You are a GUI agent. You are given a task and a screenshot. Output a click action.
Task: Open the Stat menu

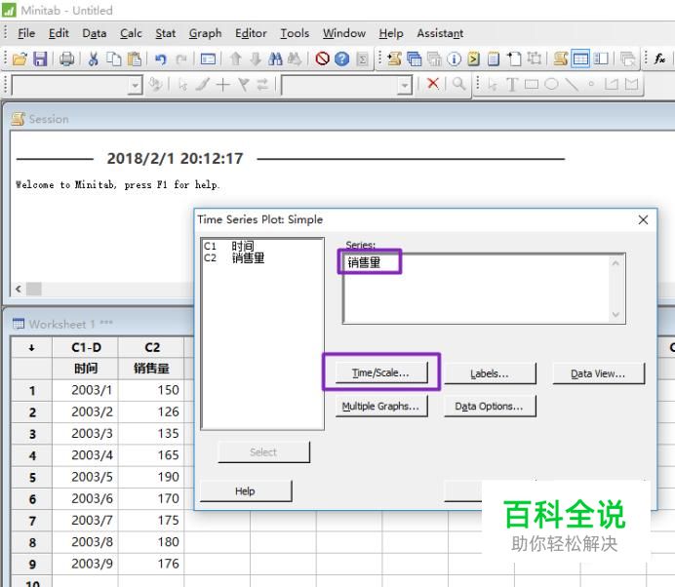[165, 33]
